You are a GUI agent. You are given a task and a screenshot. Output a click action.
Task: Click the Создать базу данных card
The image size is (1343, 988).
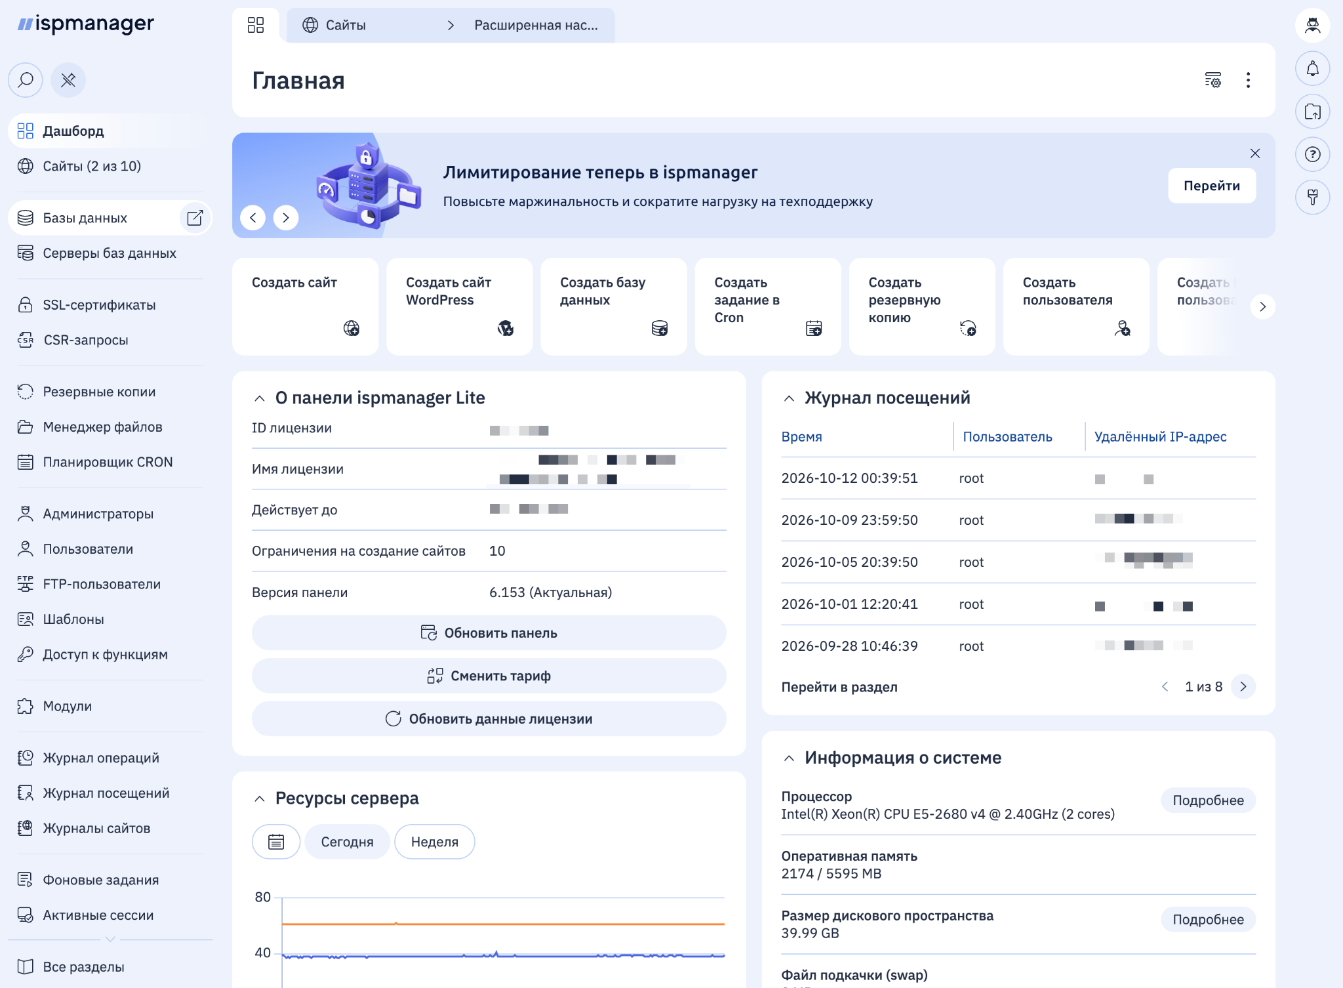(613, 306)
